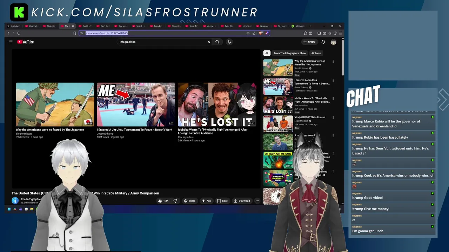
Task: Go to the YouTube home logo
Action: click(25, 42)
